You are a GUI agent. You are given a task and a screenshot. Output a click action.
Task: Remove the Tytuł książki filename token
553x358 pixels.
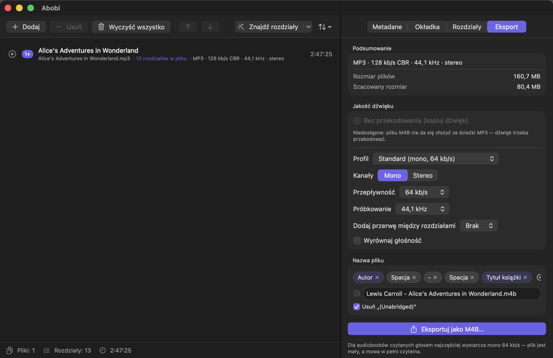pyautogui.click(x=525, y=277)
